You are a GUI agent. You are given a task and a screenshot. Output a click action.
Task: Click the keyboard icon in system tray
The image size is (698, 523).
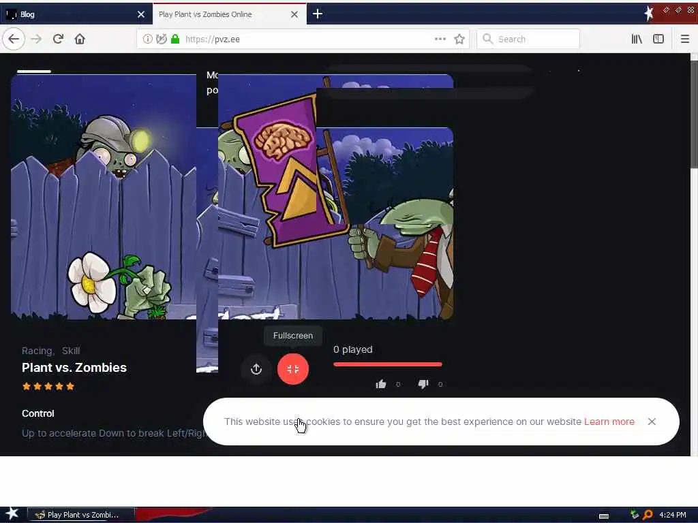pyautogui.click(x=604, y=516)
